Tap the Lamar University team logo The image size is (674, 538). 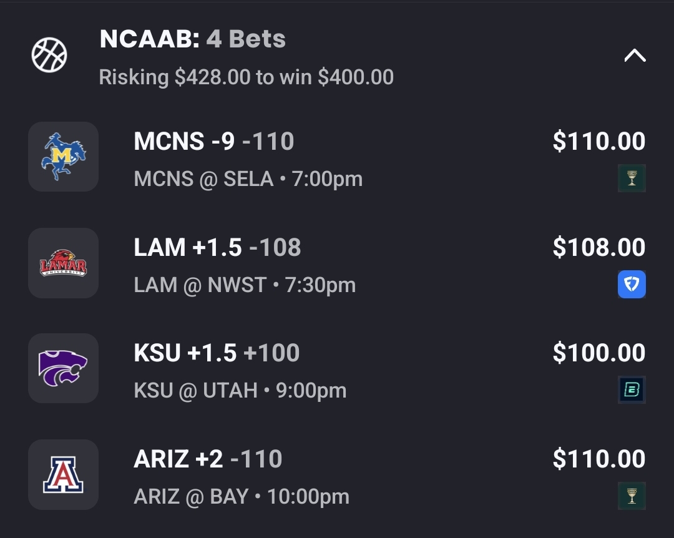point(64,263)
